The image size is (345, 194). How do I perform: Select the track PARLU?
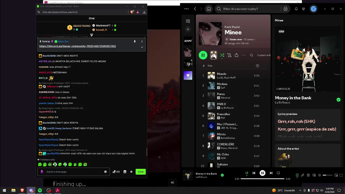[234, 106]
